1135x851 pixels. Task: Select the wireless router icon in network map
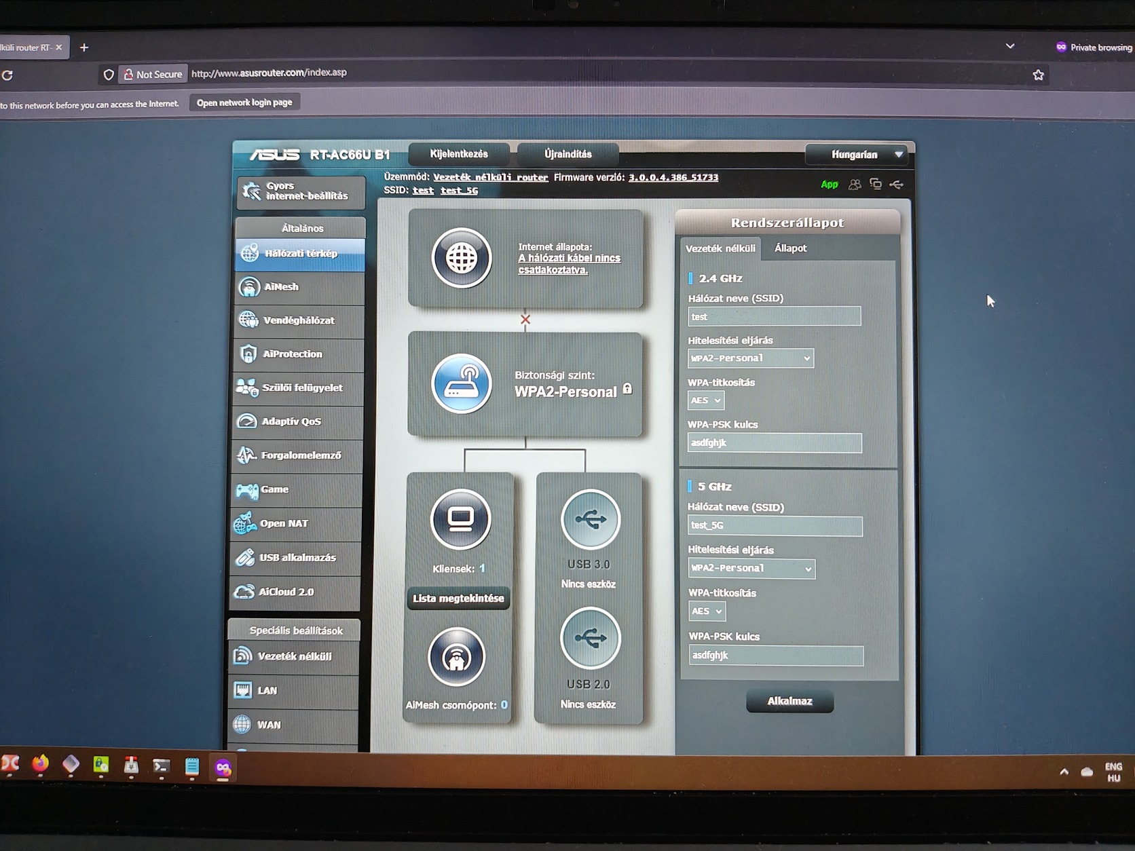click(x=462, y=383)
